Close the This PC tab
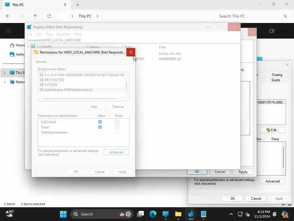 pos(65,5)
